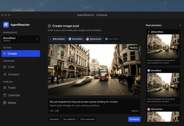
Task: Toggle the Instagram @brandreel target chip
Action: (94, 39)
